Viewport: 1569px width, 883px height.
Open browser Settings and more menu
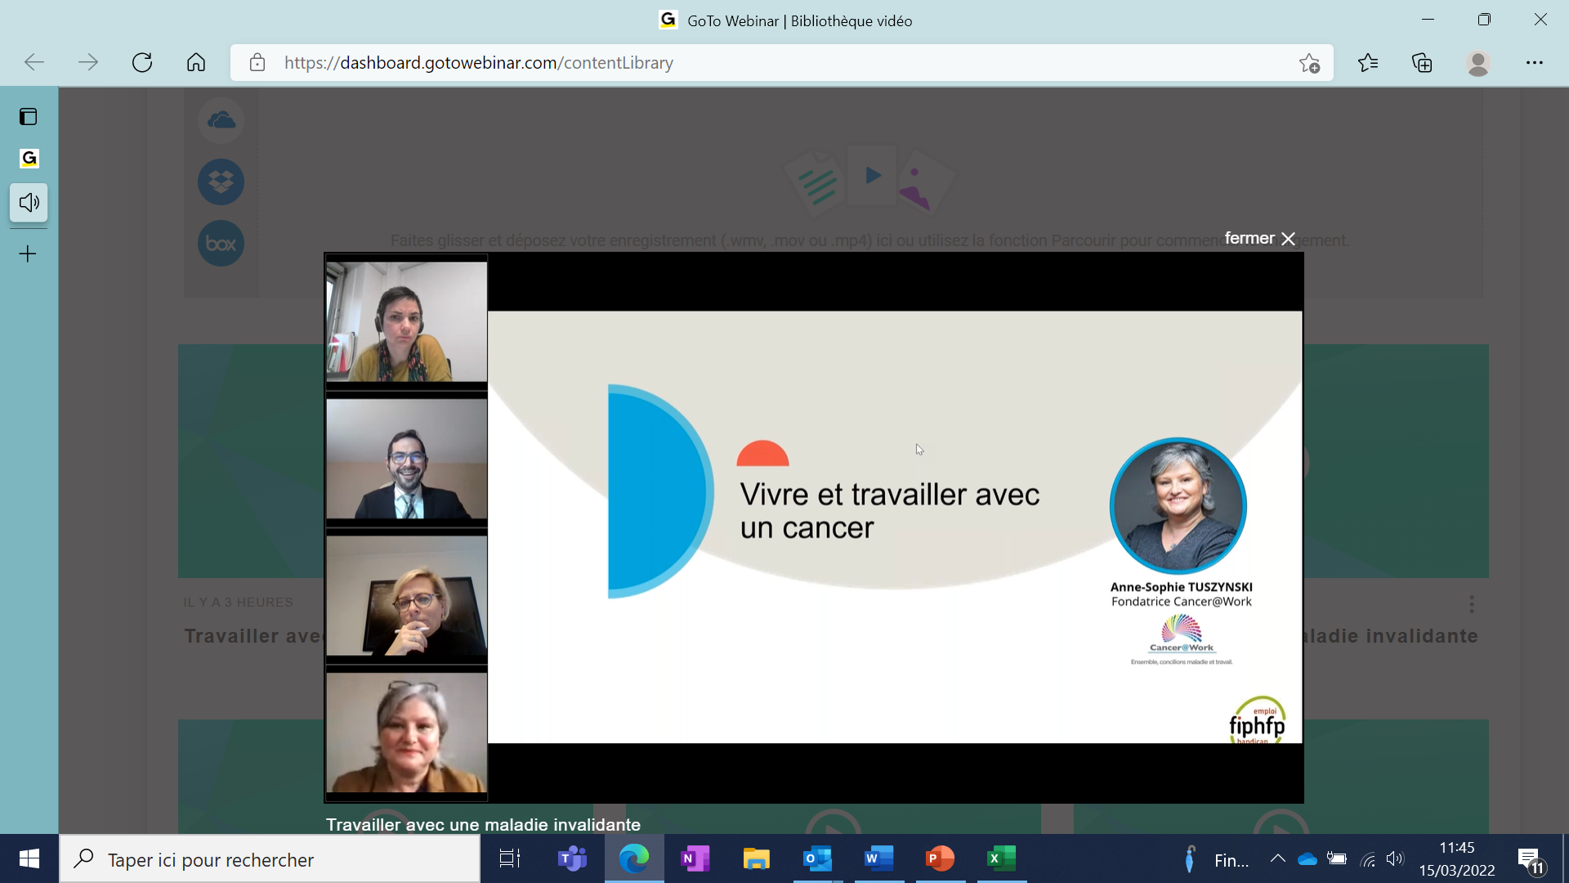1534,62
